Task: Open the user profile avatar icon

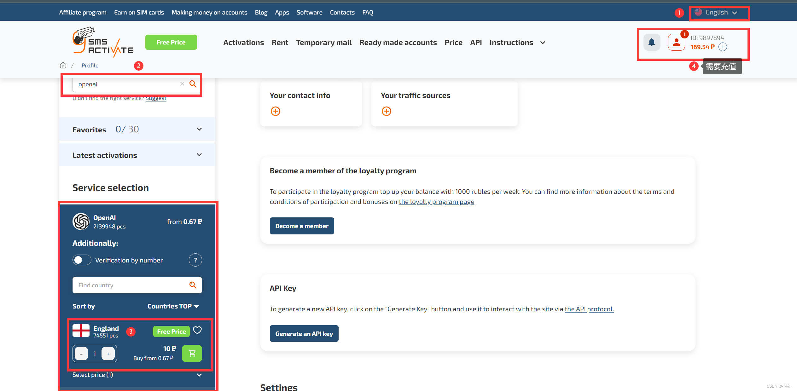Action: coord(676,42)
